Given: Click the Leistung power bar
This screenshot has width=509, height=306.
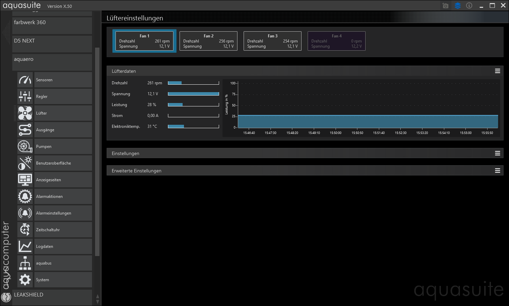Looking at the screenshot, I should 193,105.
